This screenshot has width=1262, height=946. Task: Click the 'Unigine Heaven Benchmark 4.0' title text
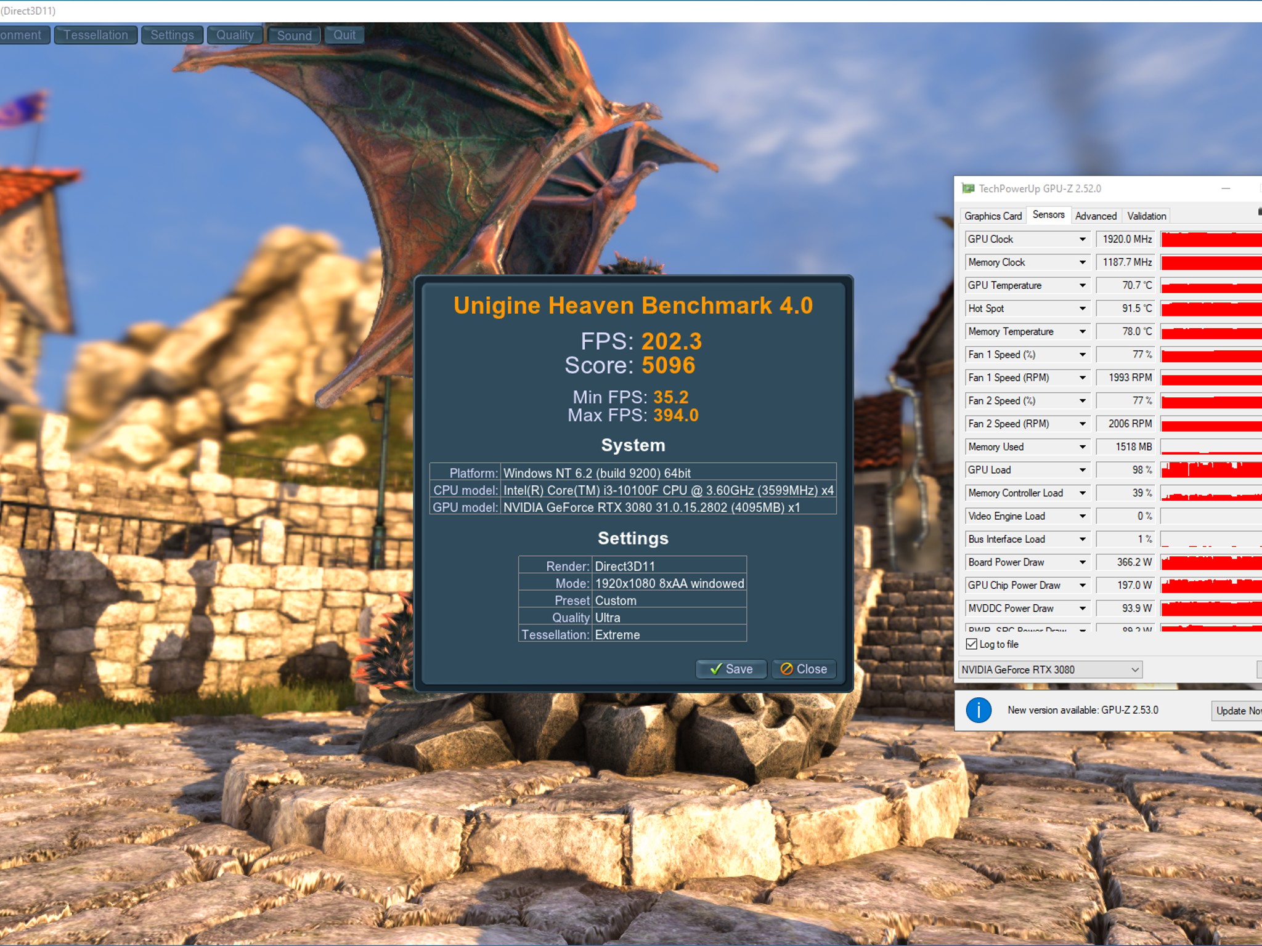(x=633, y=305)
